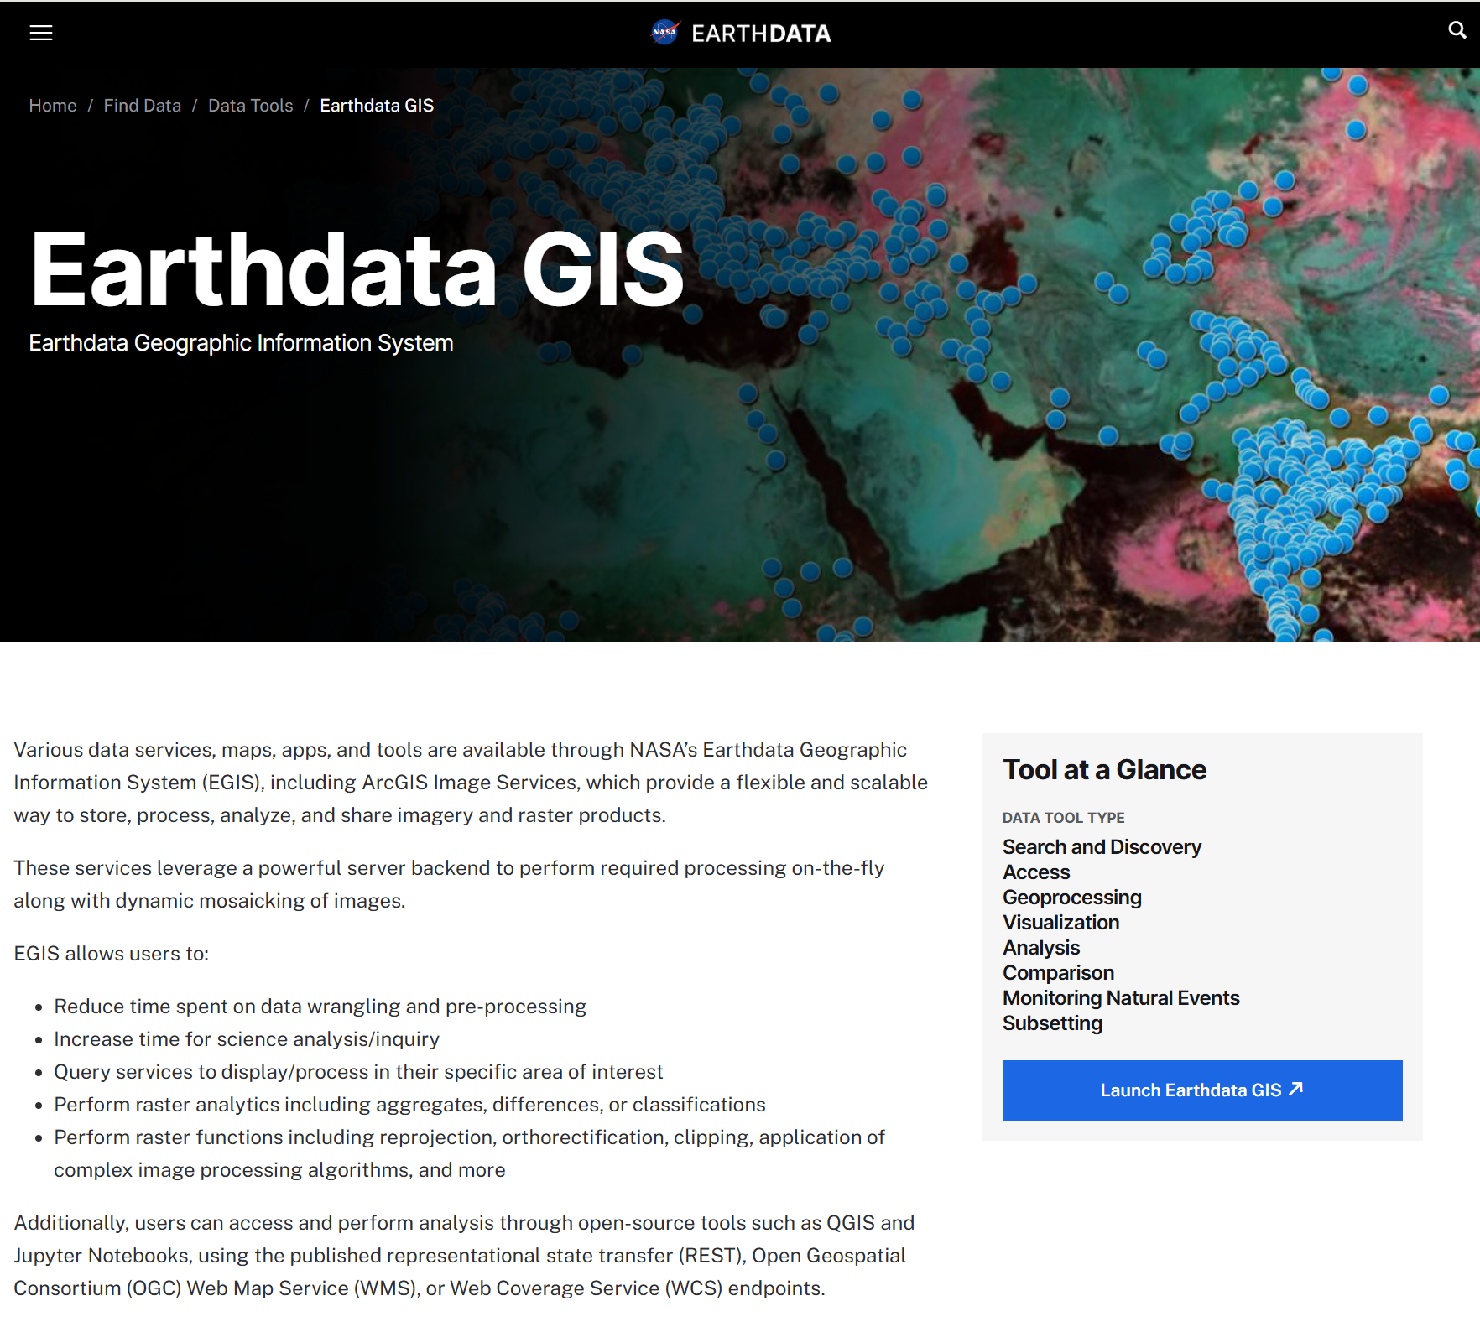Go to the Home breadcrumb
Screen dimensions: 1480x1327
[x=53, y=106]
